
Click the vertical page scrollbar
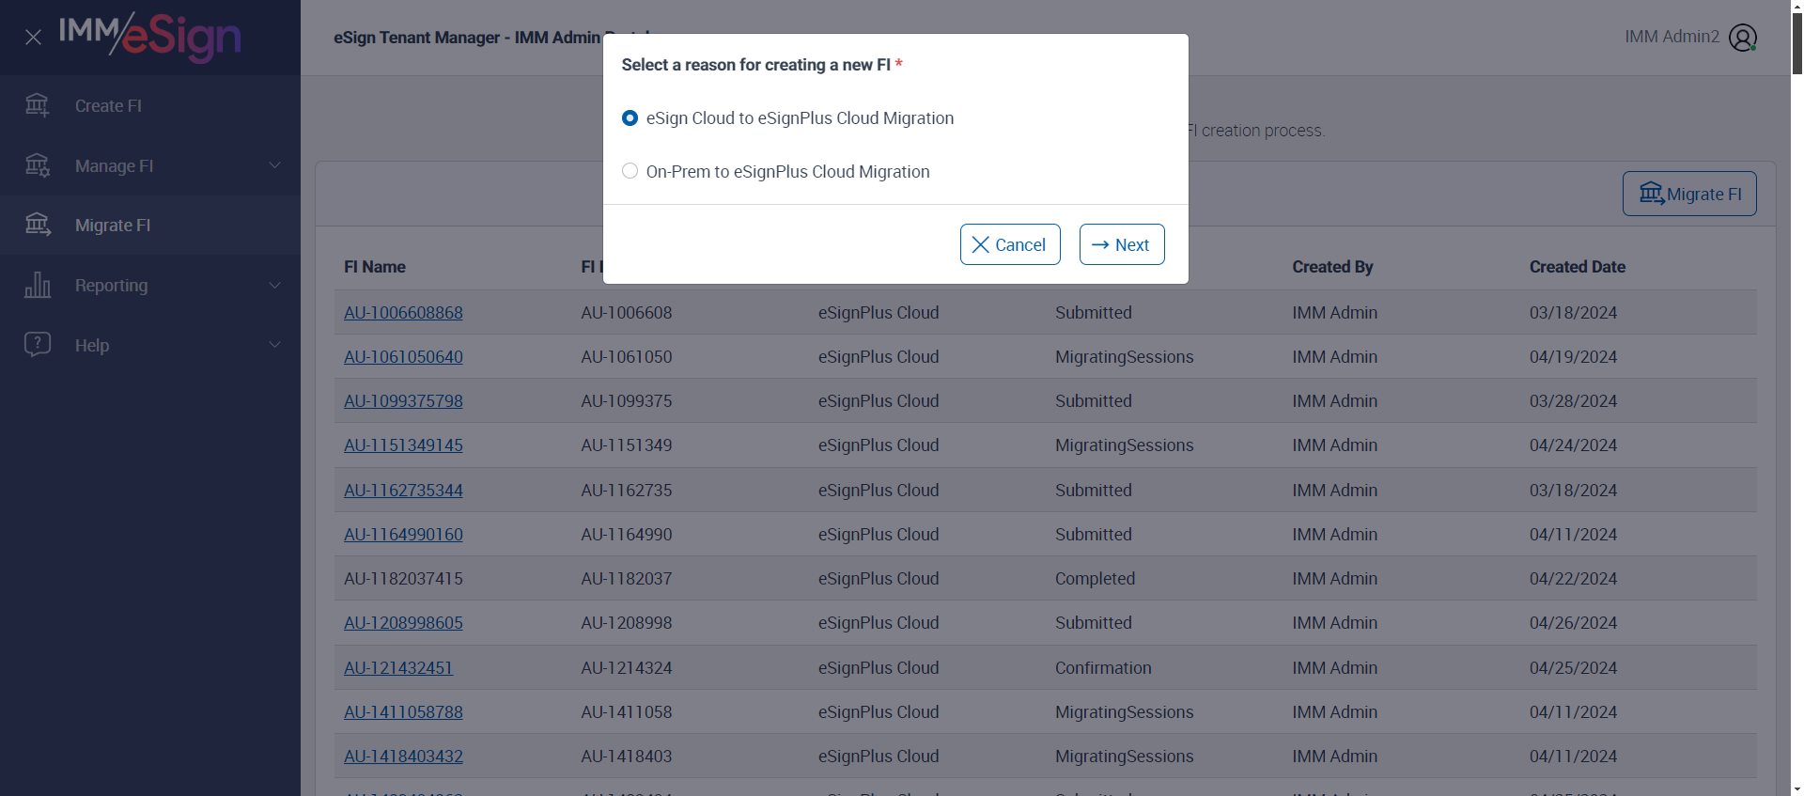click(x=1796, y=376)
